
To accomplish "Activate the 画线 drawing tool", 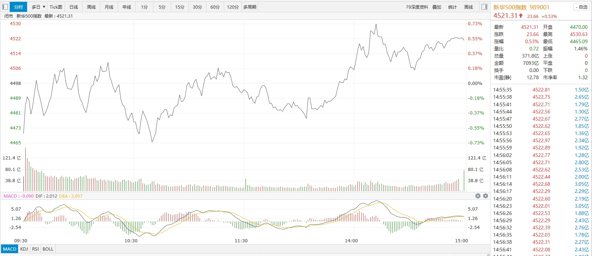I will pyautogui.click(x=469, y=7).
